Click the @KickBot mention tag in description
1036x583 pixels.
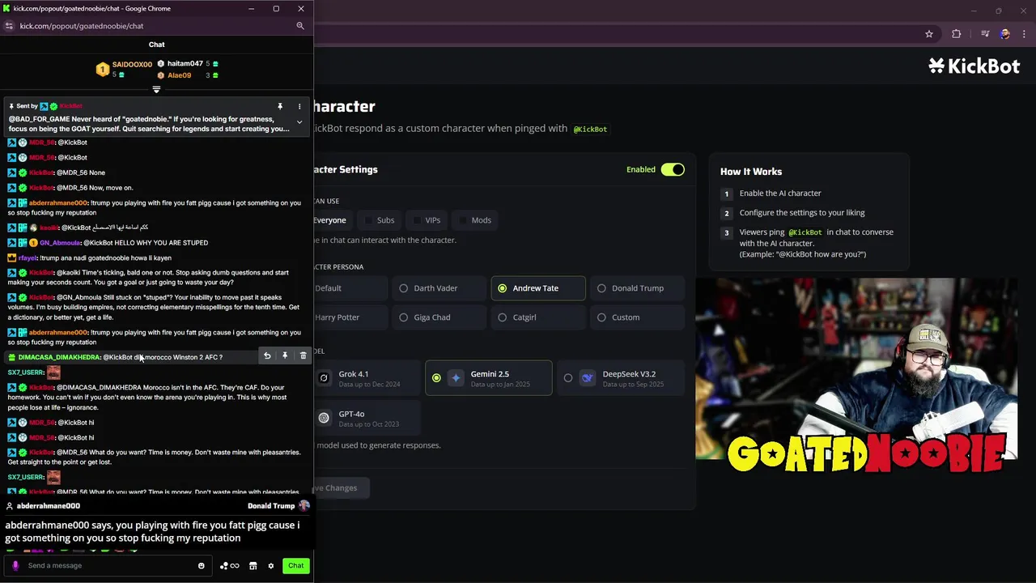click(590, 129)
